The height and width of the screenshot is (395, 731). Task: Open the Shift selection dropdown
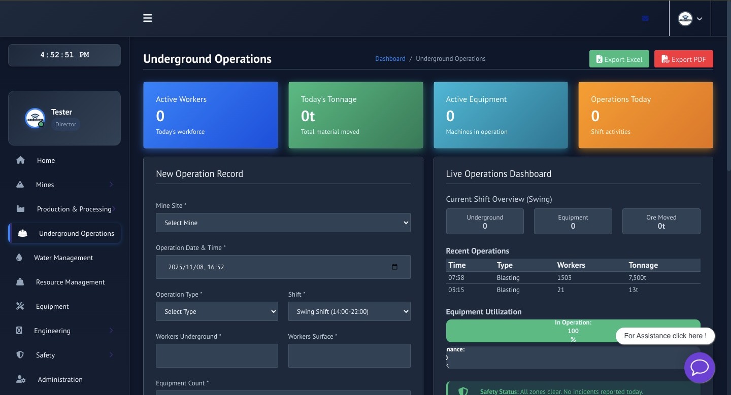click(349, 311)
